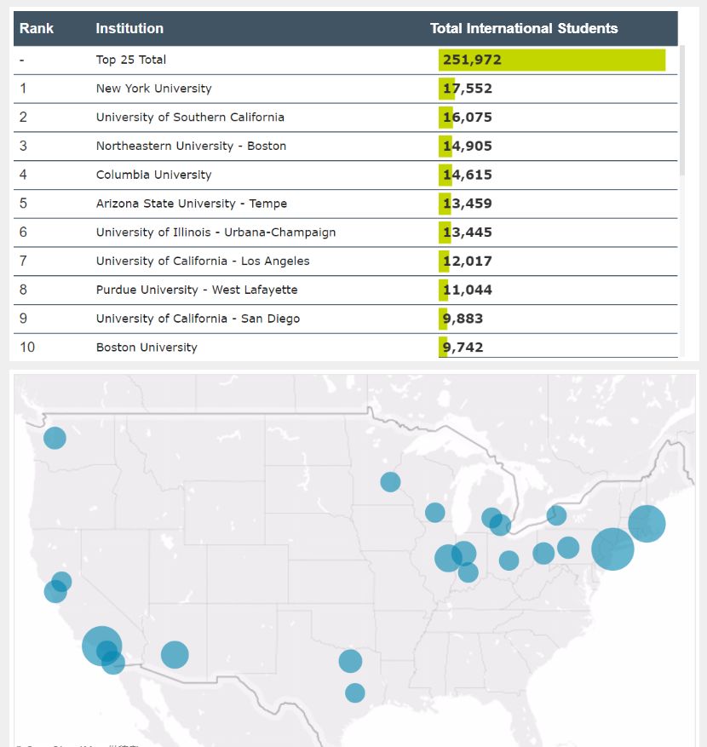Image resolution: width=707 pixels, height=747 pixels.
Task: Select rank number 10 cell
Action: pyautogui.click(x=27, y=348)
